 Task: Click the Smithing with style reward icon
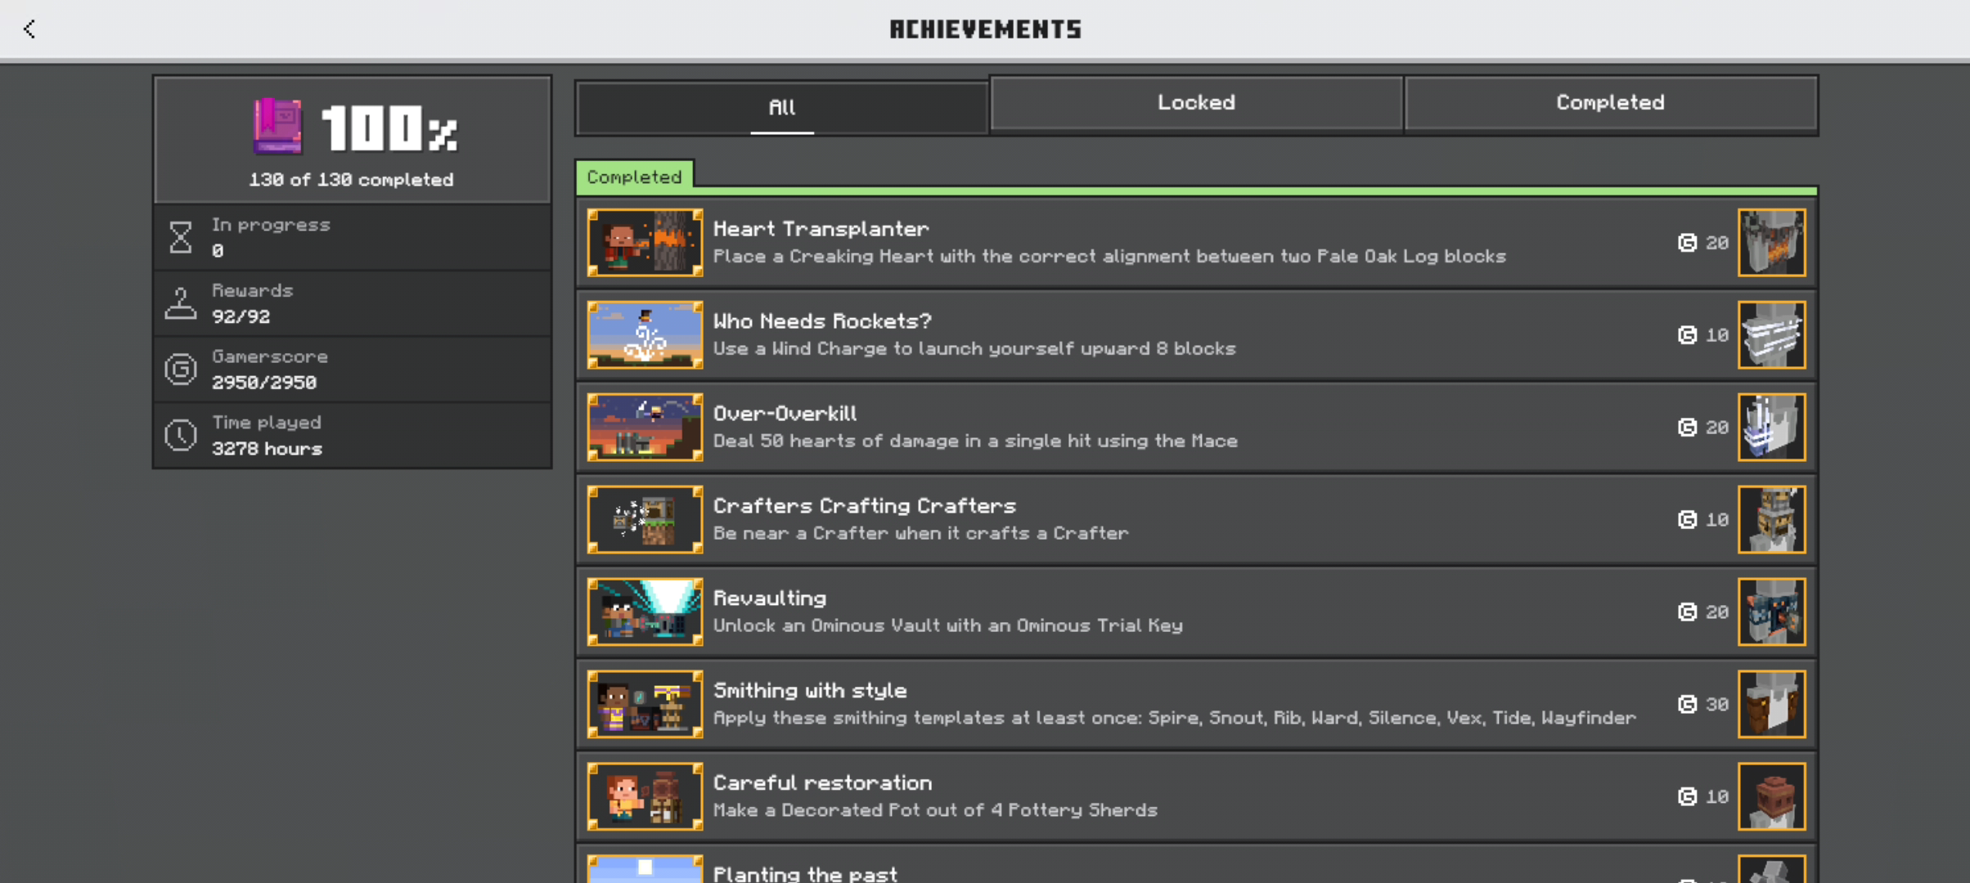click(1771, 704)
